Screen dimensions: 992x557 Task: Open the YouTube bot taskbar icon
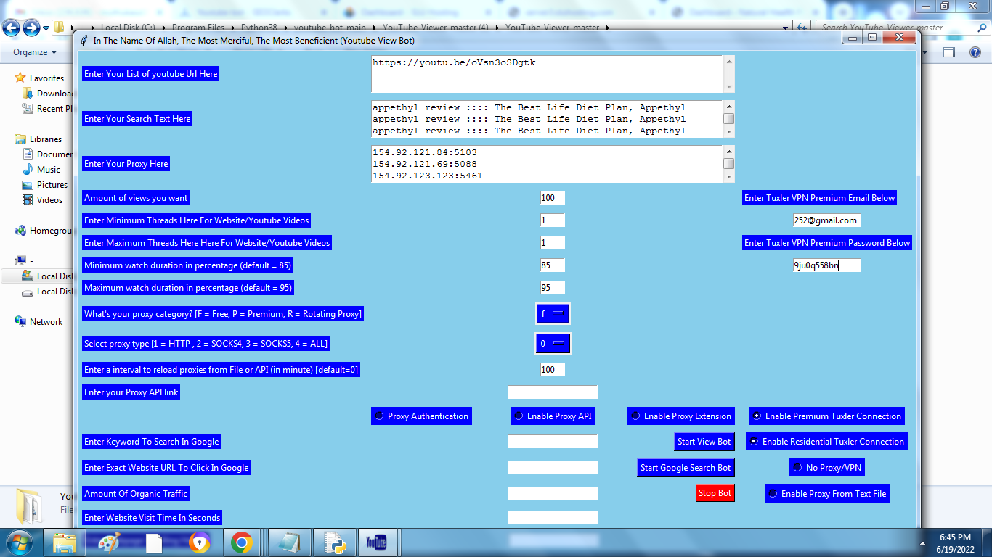(x=378, y=542)
